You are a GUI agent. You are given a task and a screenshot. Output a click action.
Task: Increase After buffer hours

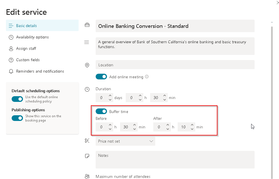click(168, 125)
